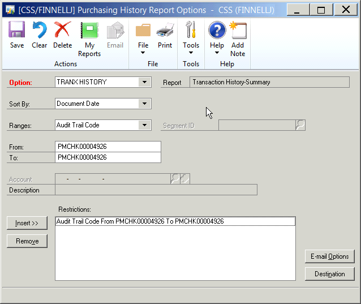
Task: Click the Add Note icon
Action: pyautogui.click(x=238, y=30)
